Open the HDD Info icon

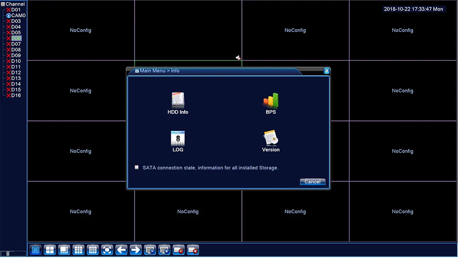[178, 103]
